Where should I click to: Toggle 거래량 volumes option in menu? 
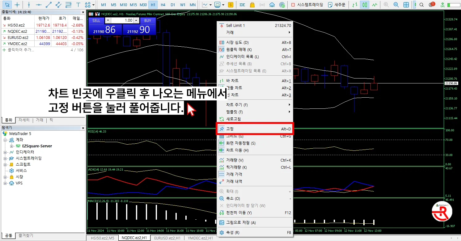[x=255, y=160]
